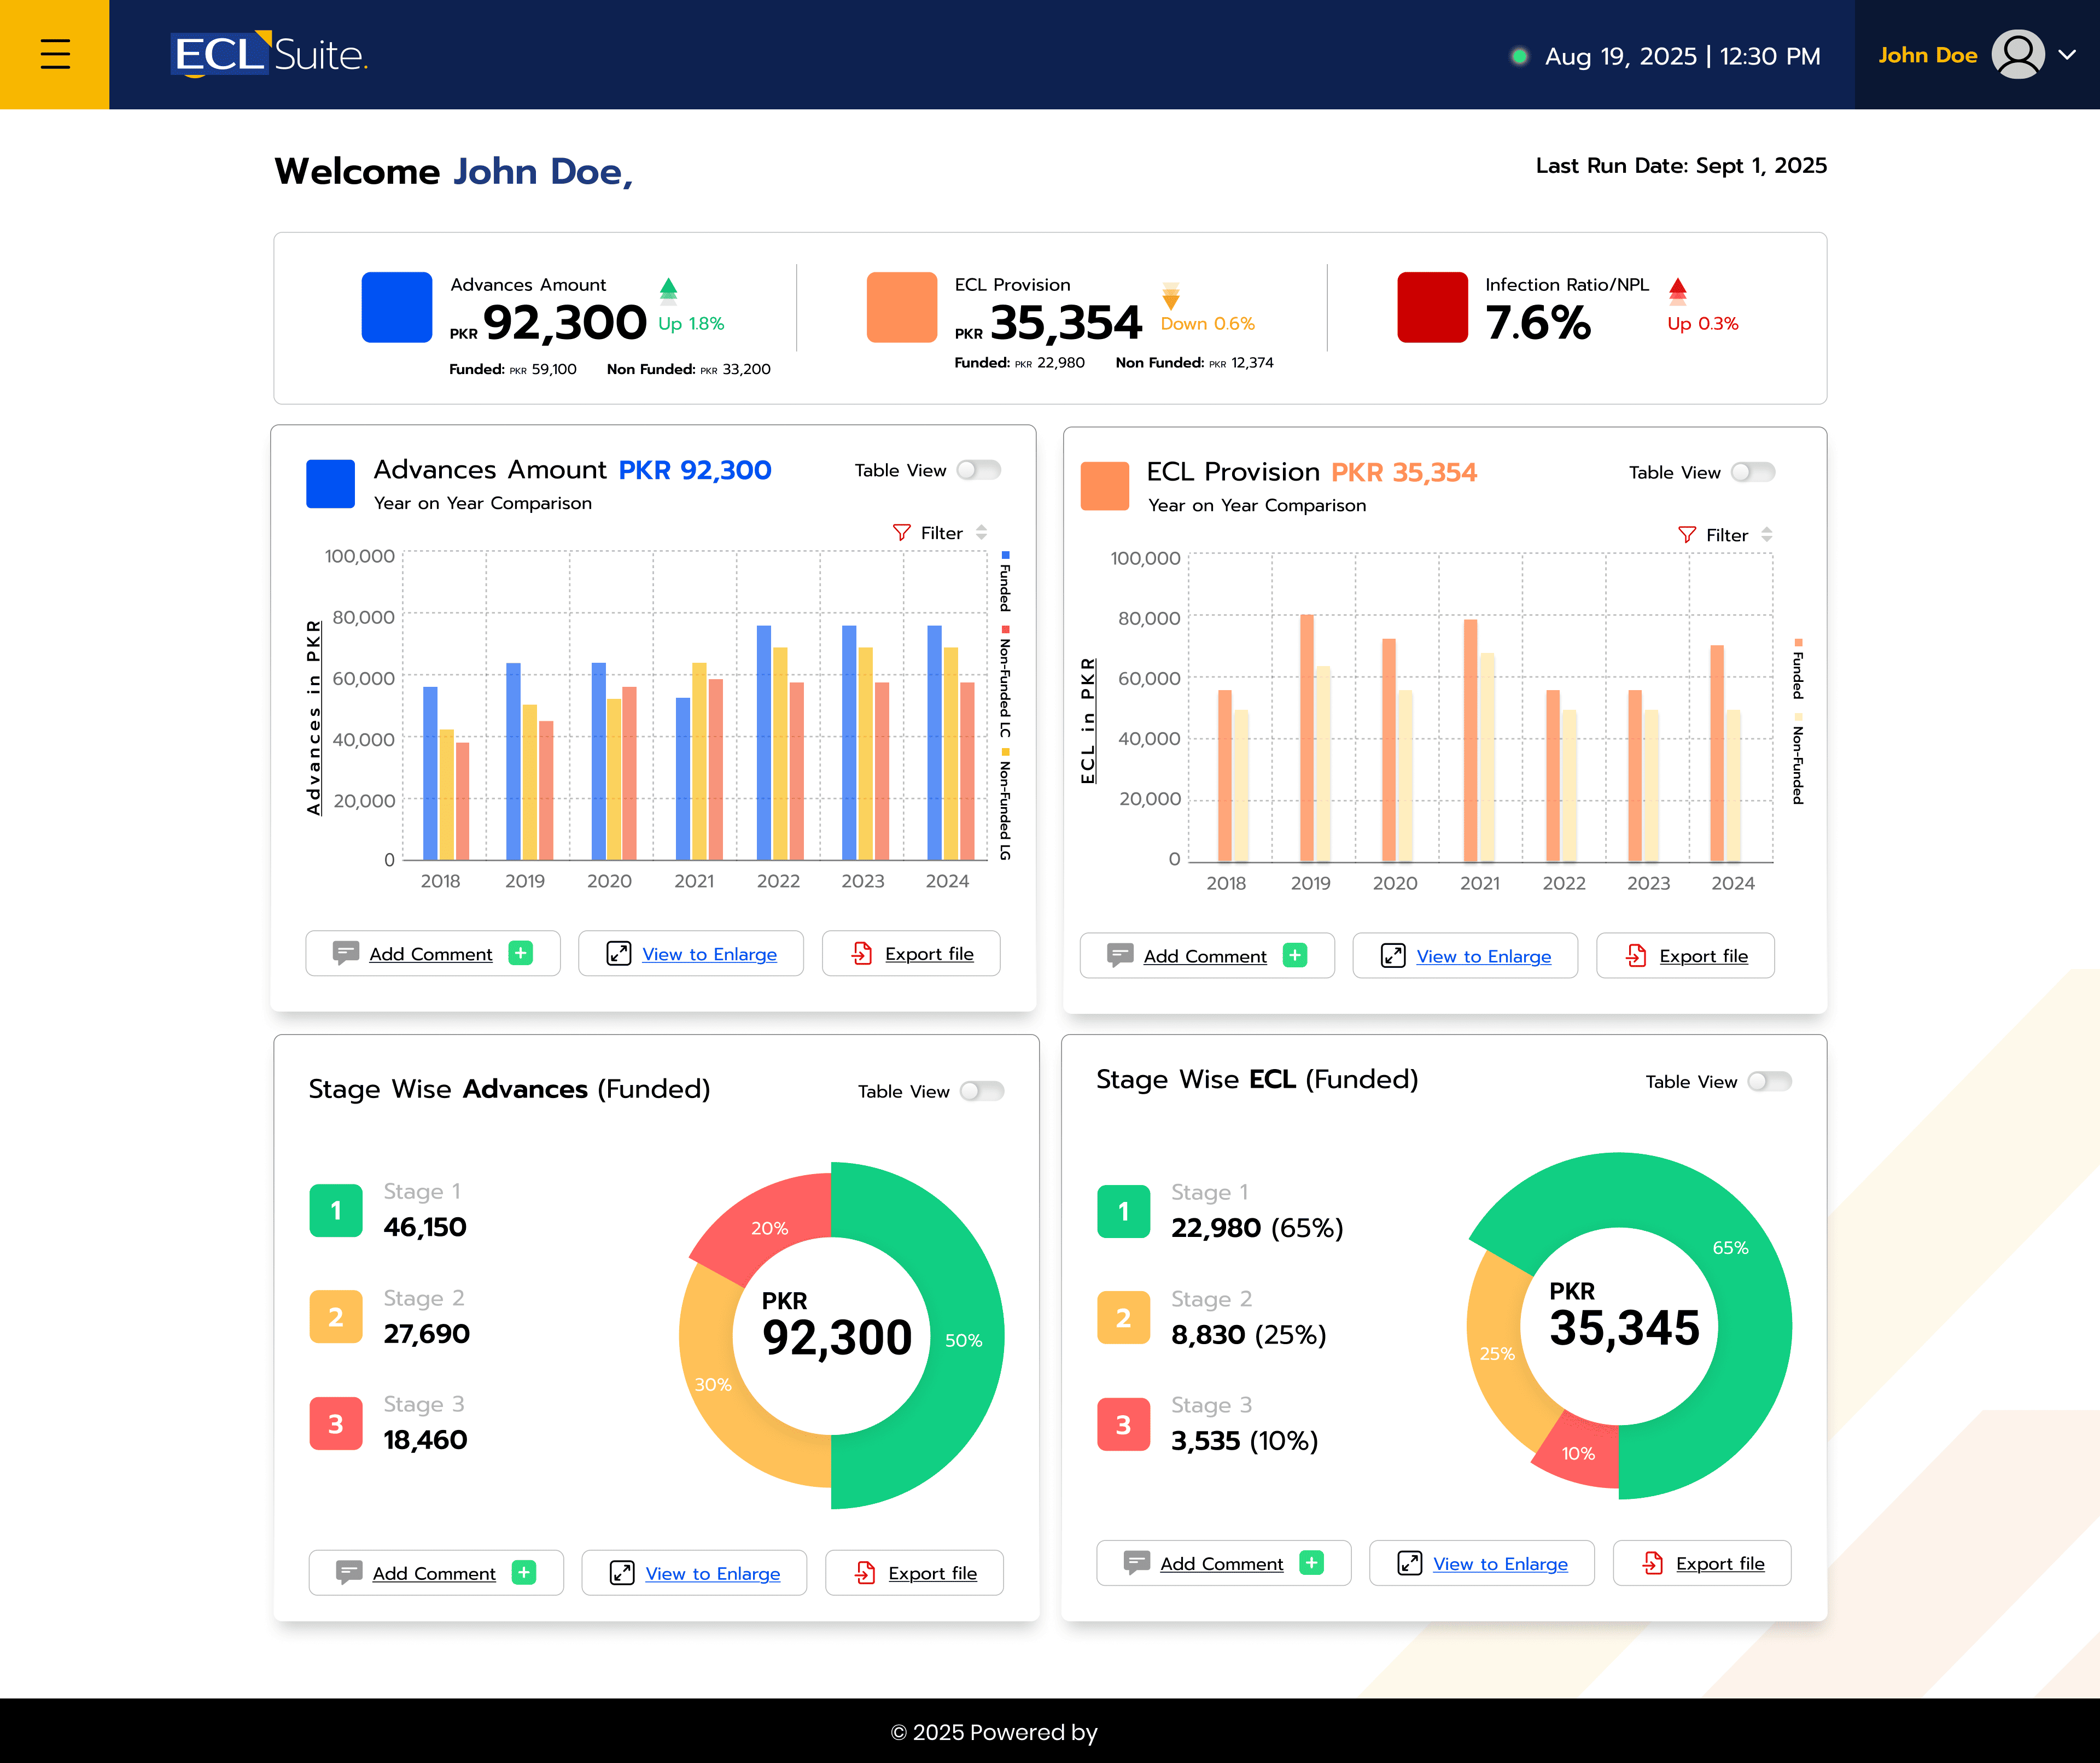Viewport: 2100px width, 1763px height.
Task: Click the export file icon in Stage Wise ECL
Action: 1652,1563
